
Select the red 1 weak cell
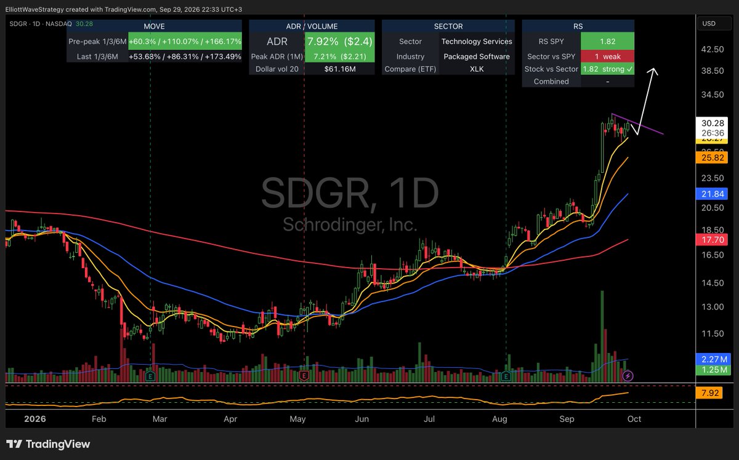coord(608,56)
